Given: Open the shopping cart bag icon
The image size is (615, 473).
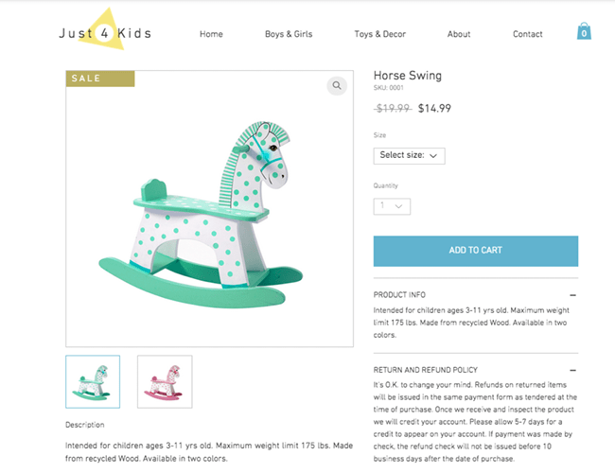Looking at the screenshot, I should (x=584, y=31).
